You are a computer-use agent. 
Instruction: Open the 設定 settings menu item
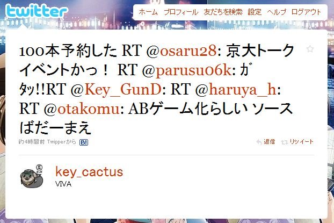255,12
